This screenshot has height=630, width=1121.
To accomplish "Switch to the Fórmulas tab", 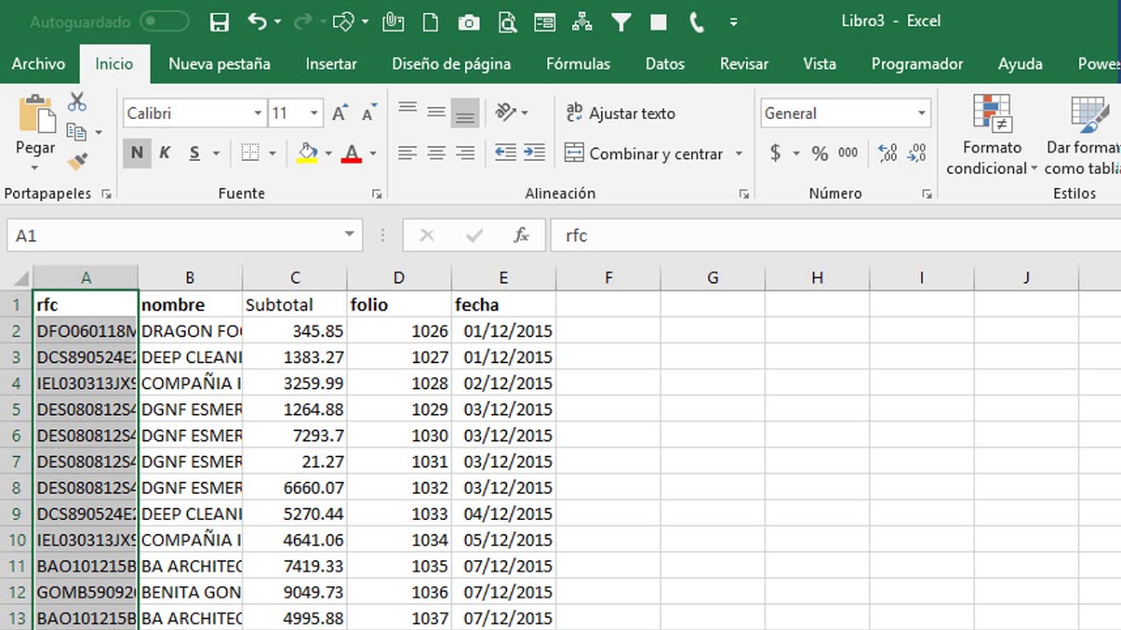I will point(578,64).
